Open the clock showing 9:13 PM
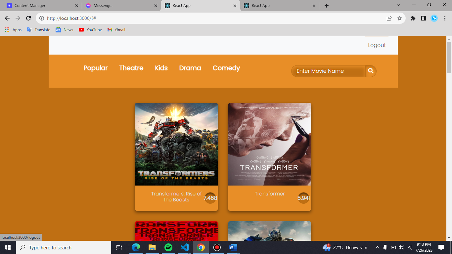Image resolution: width=452 pixels, height=254 pixels. point(424,247)
